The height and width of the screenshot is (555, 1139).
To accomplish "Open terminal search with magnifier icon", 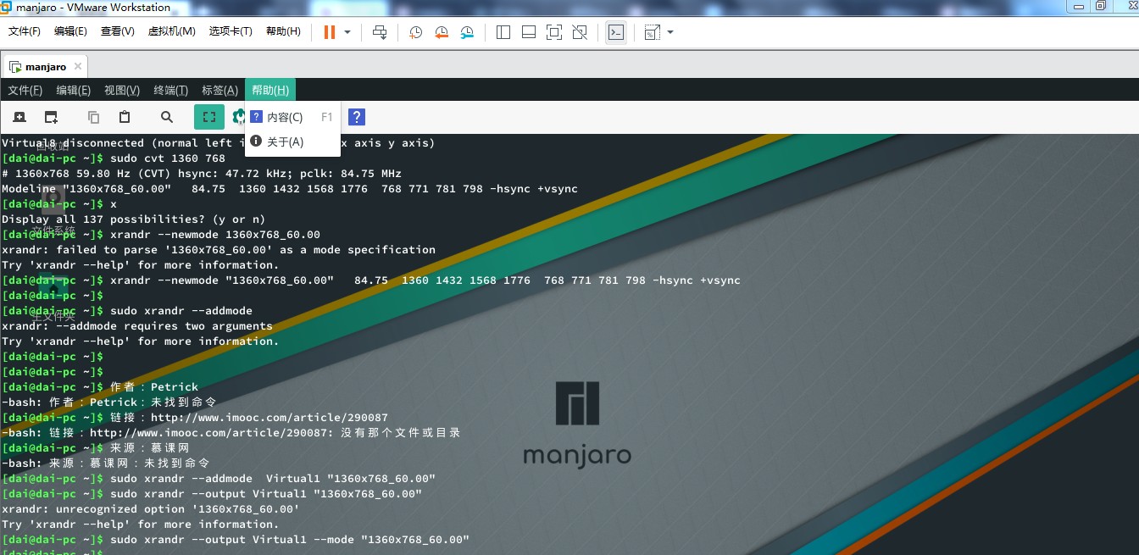I will (167, 117).
